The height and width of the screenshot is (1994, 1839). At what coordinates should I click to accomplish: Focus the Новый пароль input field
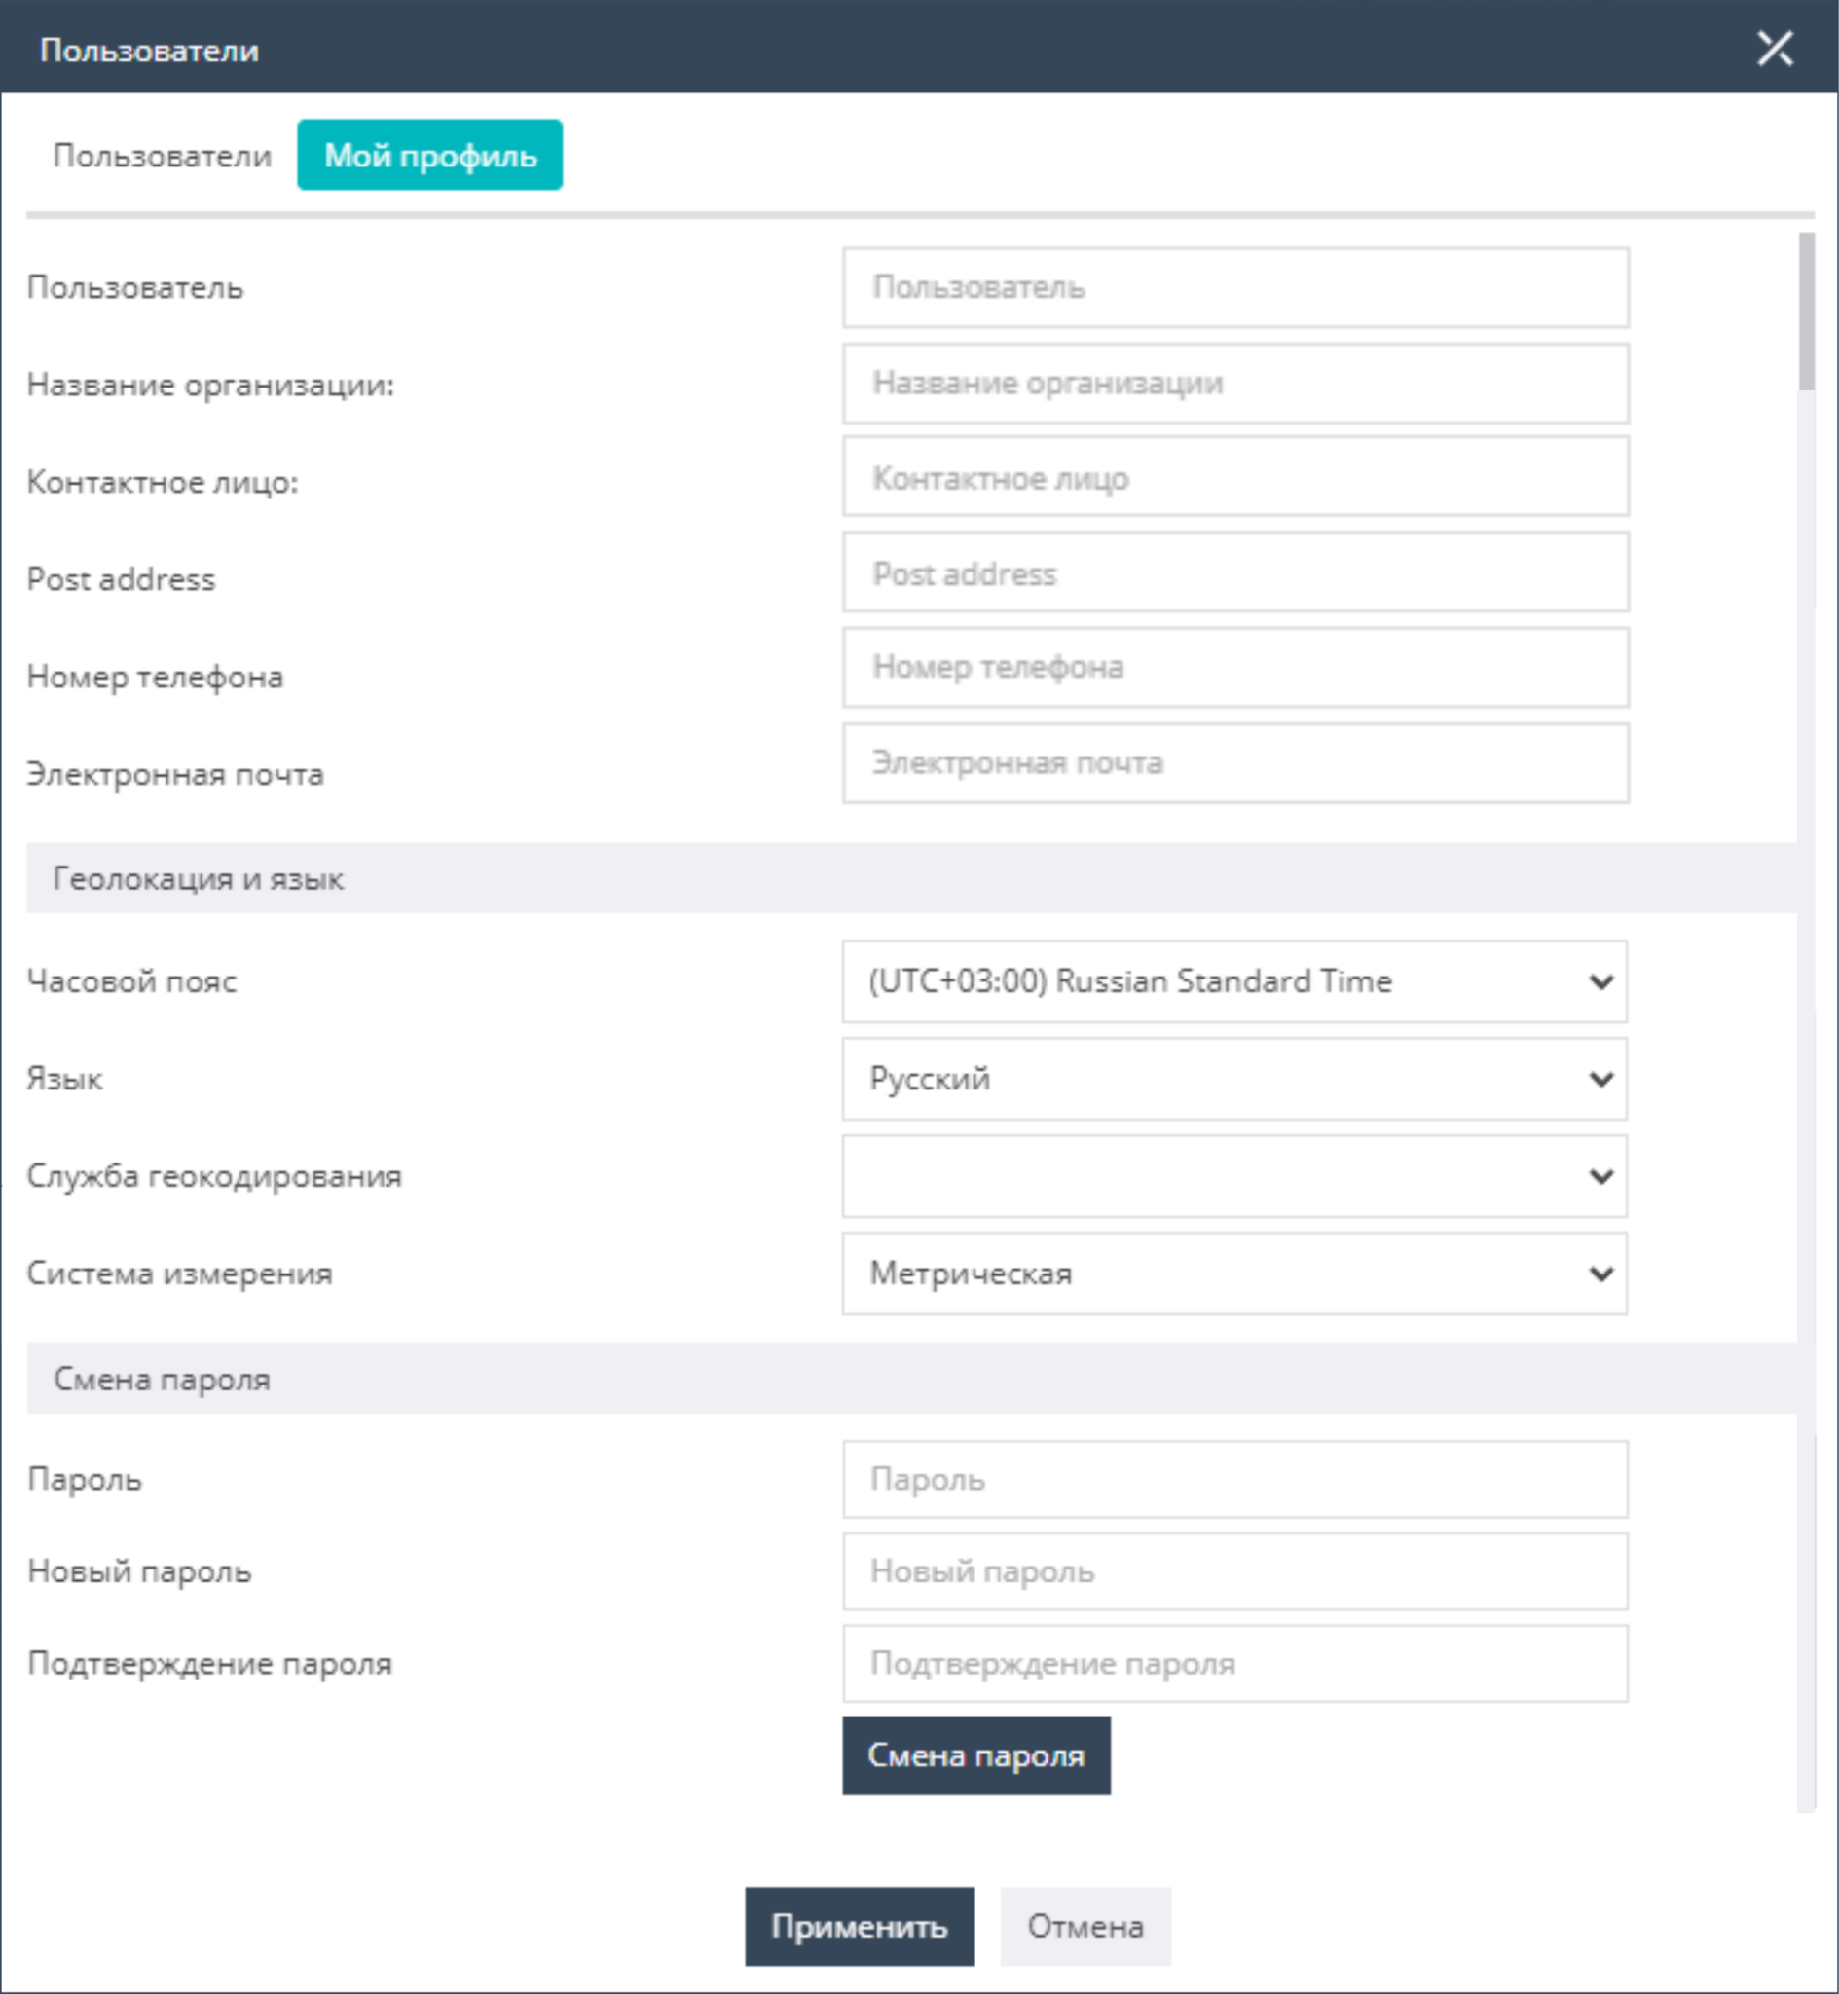coord(1235,1571)
